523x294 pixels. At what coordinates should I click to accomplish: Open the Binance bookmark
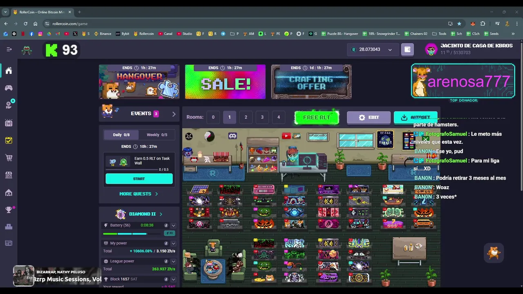[x=103, y=34]
